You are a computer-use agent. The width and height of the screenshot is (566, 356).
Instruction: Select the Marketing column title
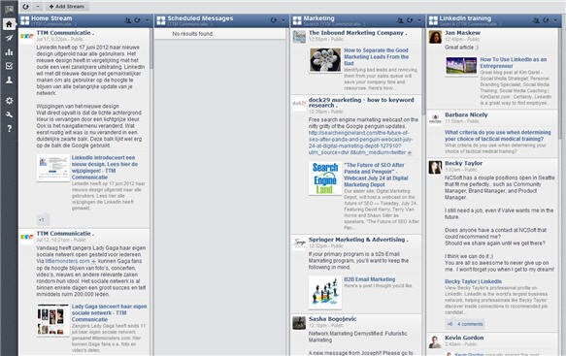[319, 18]
